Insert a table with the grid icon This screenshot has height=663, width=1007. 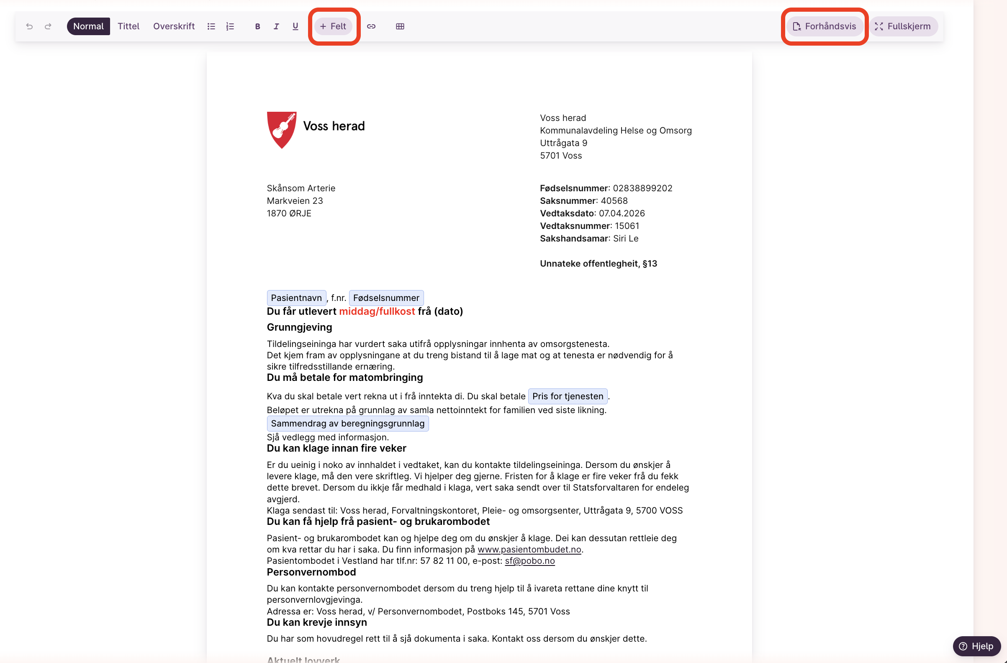click(x=400, y=26)
